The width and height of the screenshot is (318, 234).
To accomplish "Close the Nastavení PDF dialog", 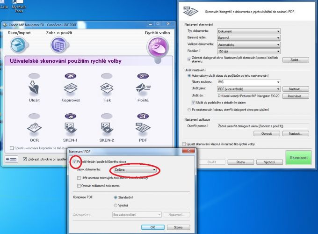I will click(188, 150).
